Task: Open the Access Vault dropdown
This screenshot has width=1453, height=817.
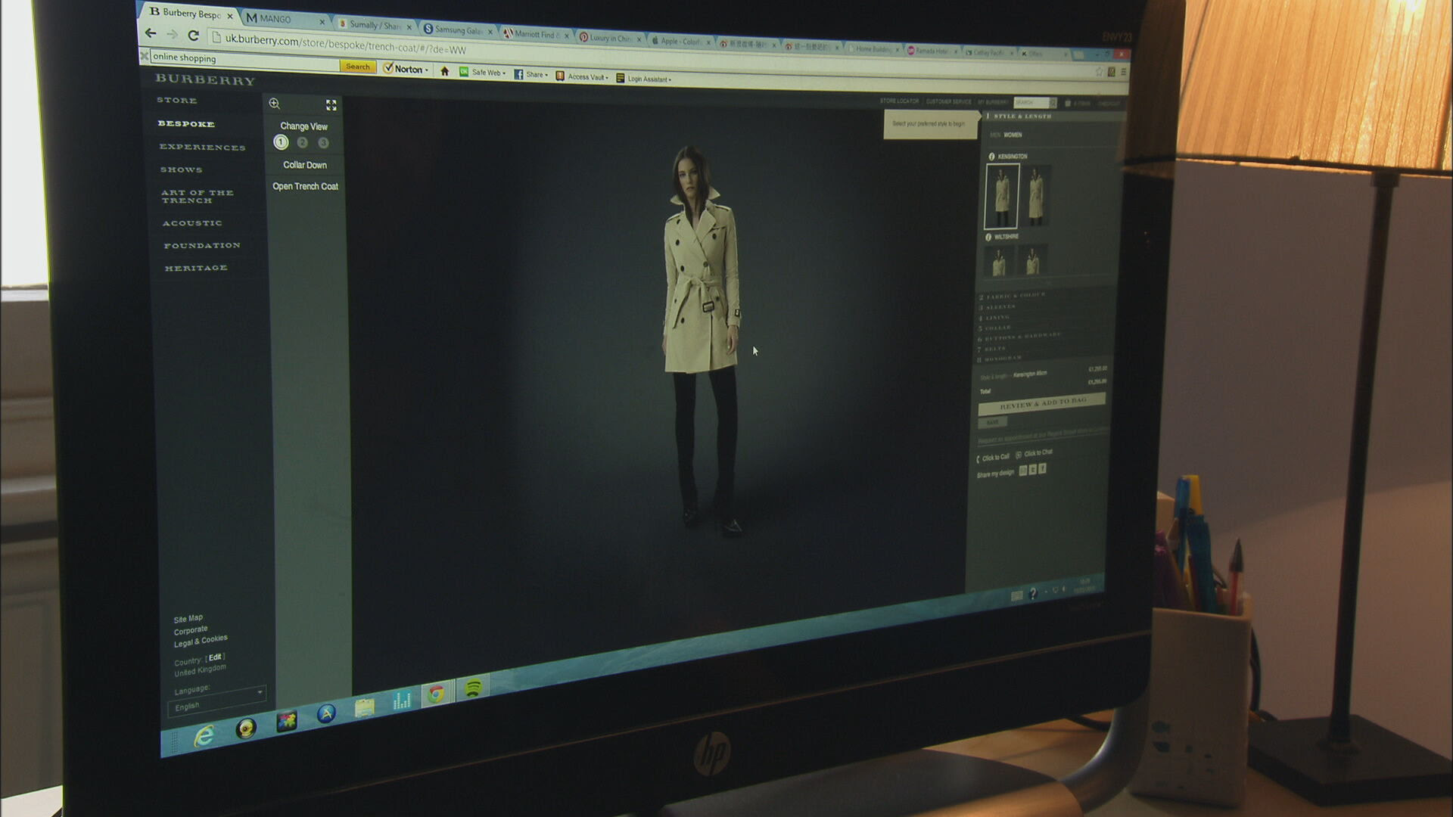Action: (582, 76)
